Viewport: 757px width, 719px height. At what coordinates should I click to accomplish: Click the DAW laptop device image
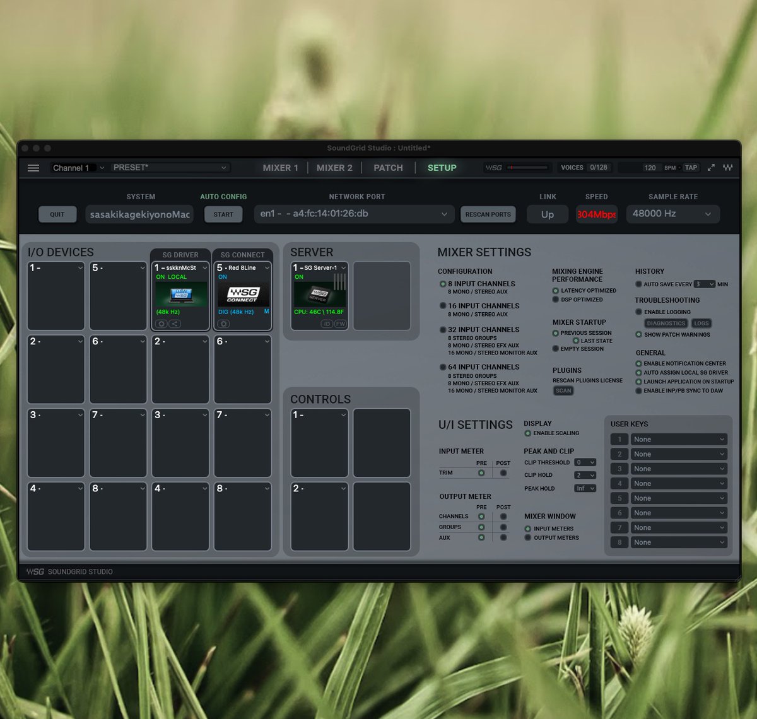tap(181, 294)
